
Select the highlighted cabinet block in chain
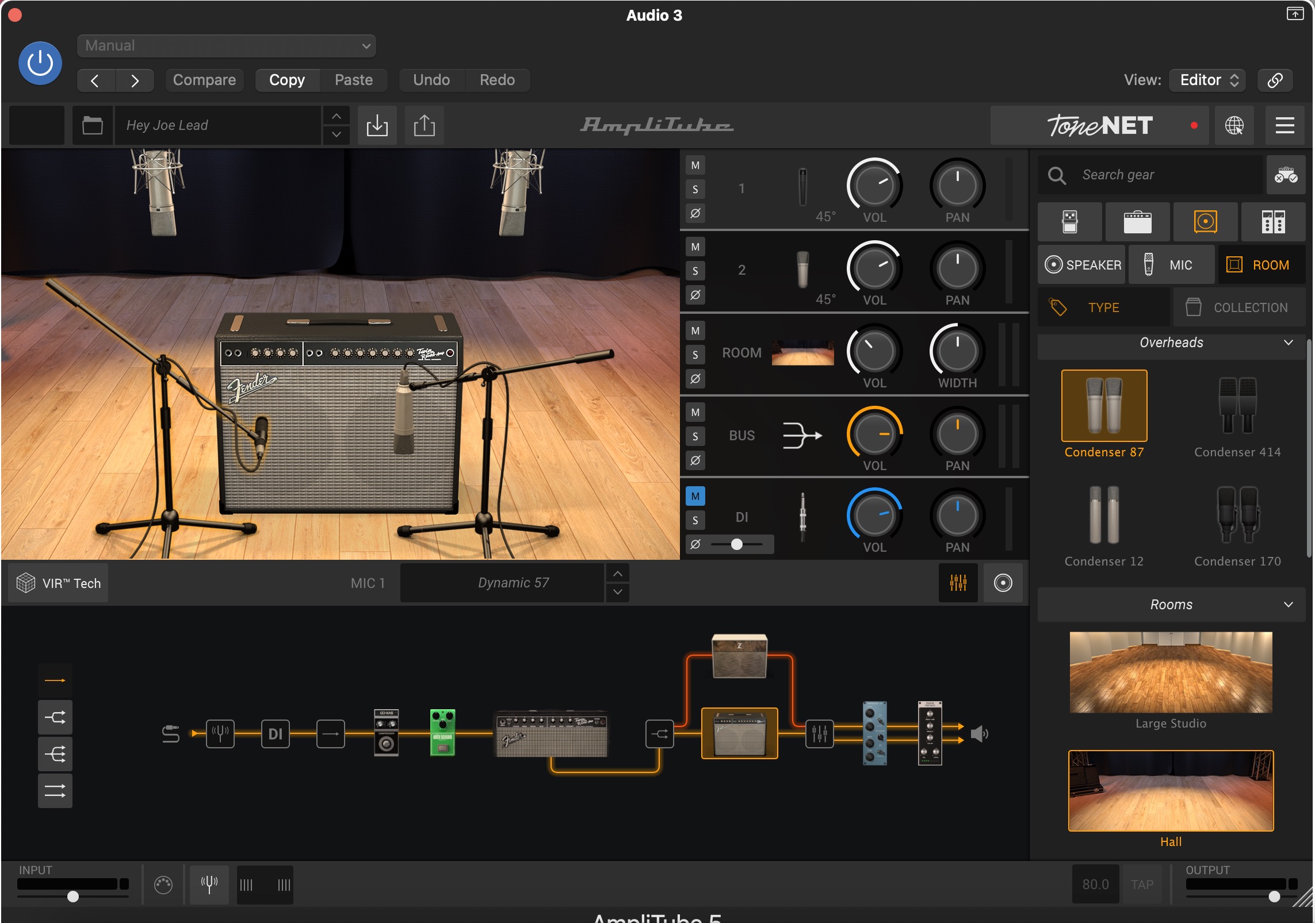739,733
